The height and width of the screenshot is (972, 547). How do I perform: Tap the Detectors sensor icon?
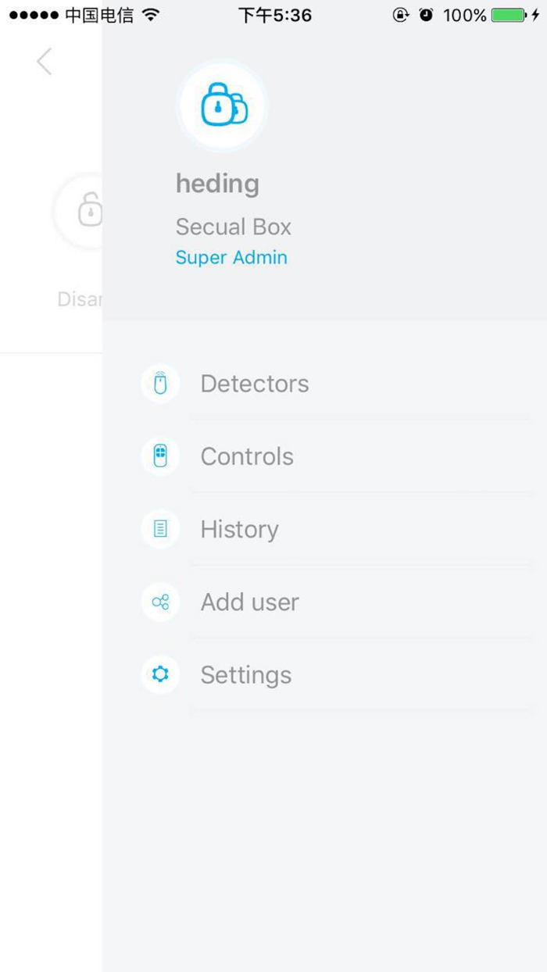[x=159, y=383]
